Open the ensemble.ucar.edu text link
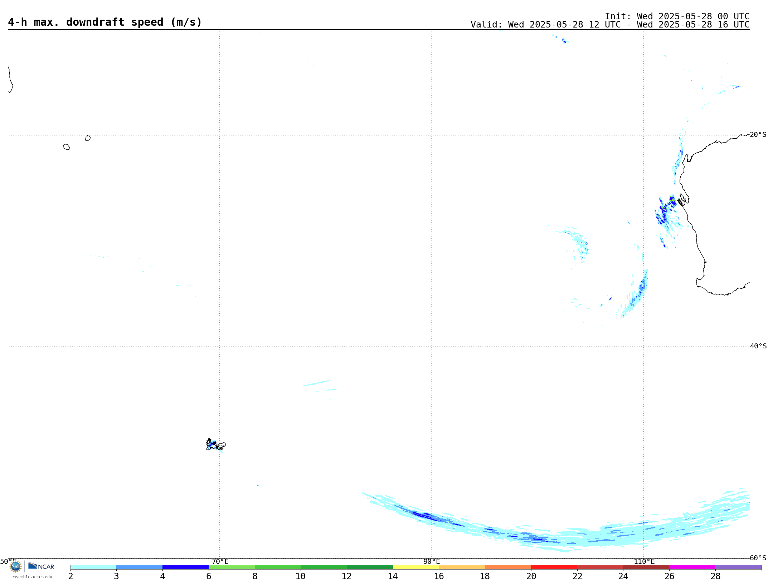This screenshot has height=581, width=773. click(32, 577)
